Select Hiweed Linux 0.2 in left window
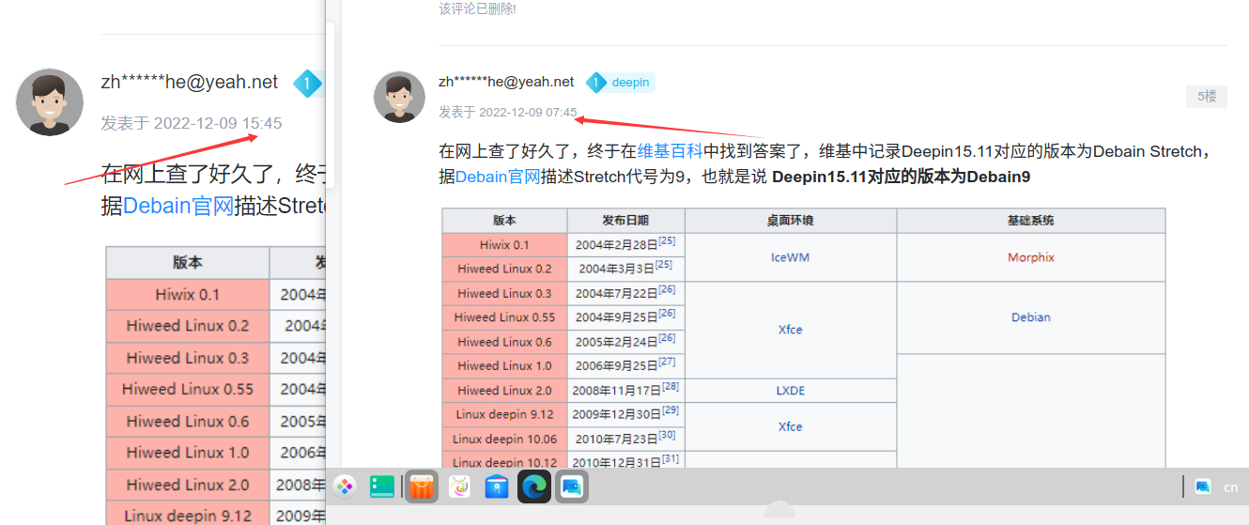The image size is (1249, 525). (188, 326)
